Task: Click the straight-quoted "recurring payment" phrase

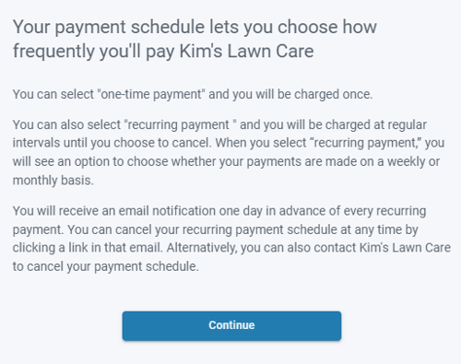Action: pyautogui.click(x=180, y=124)
